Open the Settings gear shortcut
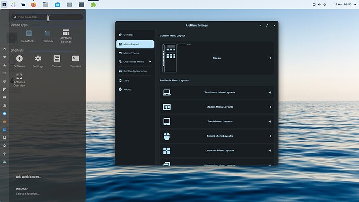Viewport: 359px width, 202px height. pyautogui.click(x=38, y=61)
